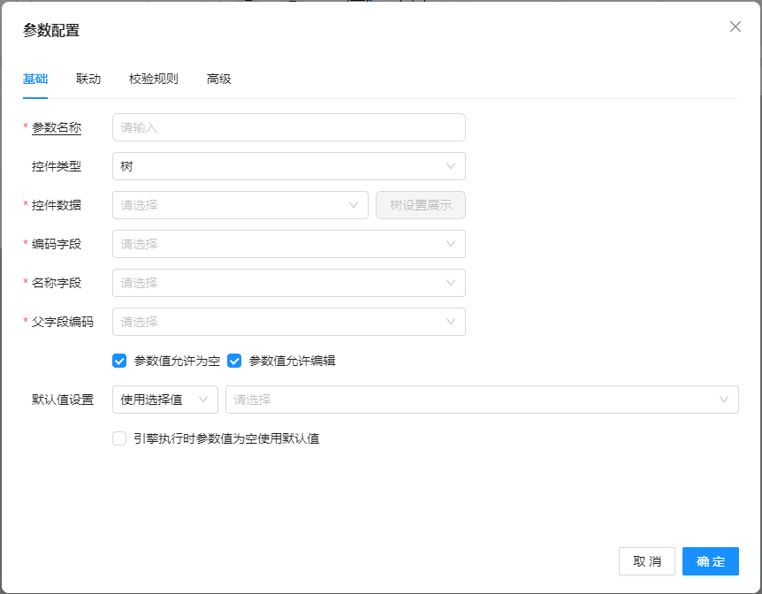Click the 取消 button
Viewport: 762px width, 594px height.
point(647,561)
